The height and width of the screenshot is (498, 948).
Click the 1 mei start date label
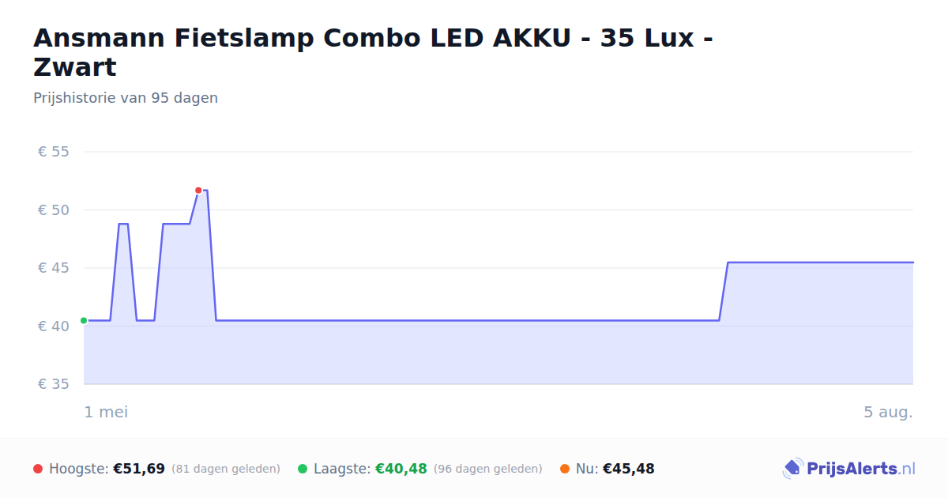pyautogui.click(x=106, y=412)
